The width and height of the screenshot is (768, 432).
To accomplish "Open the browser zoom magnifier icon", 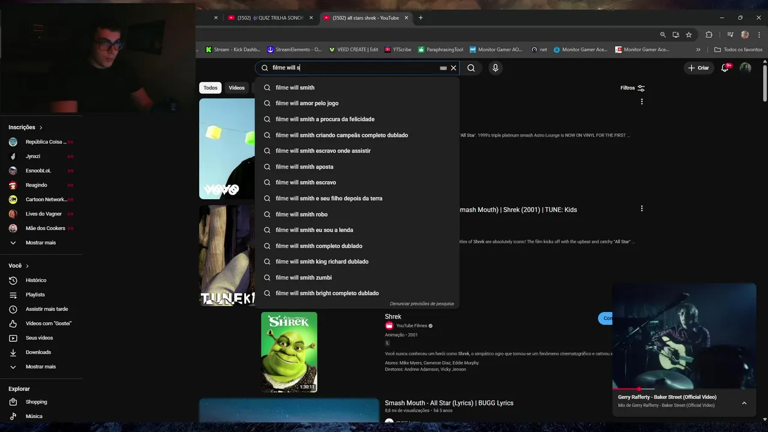I will point(662,35).
